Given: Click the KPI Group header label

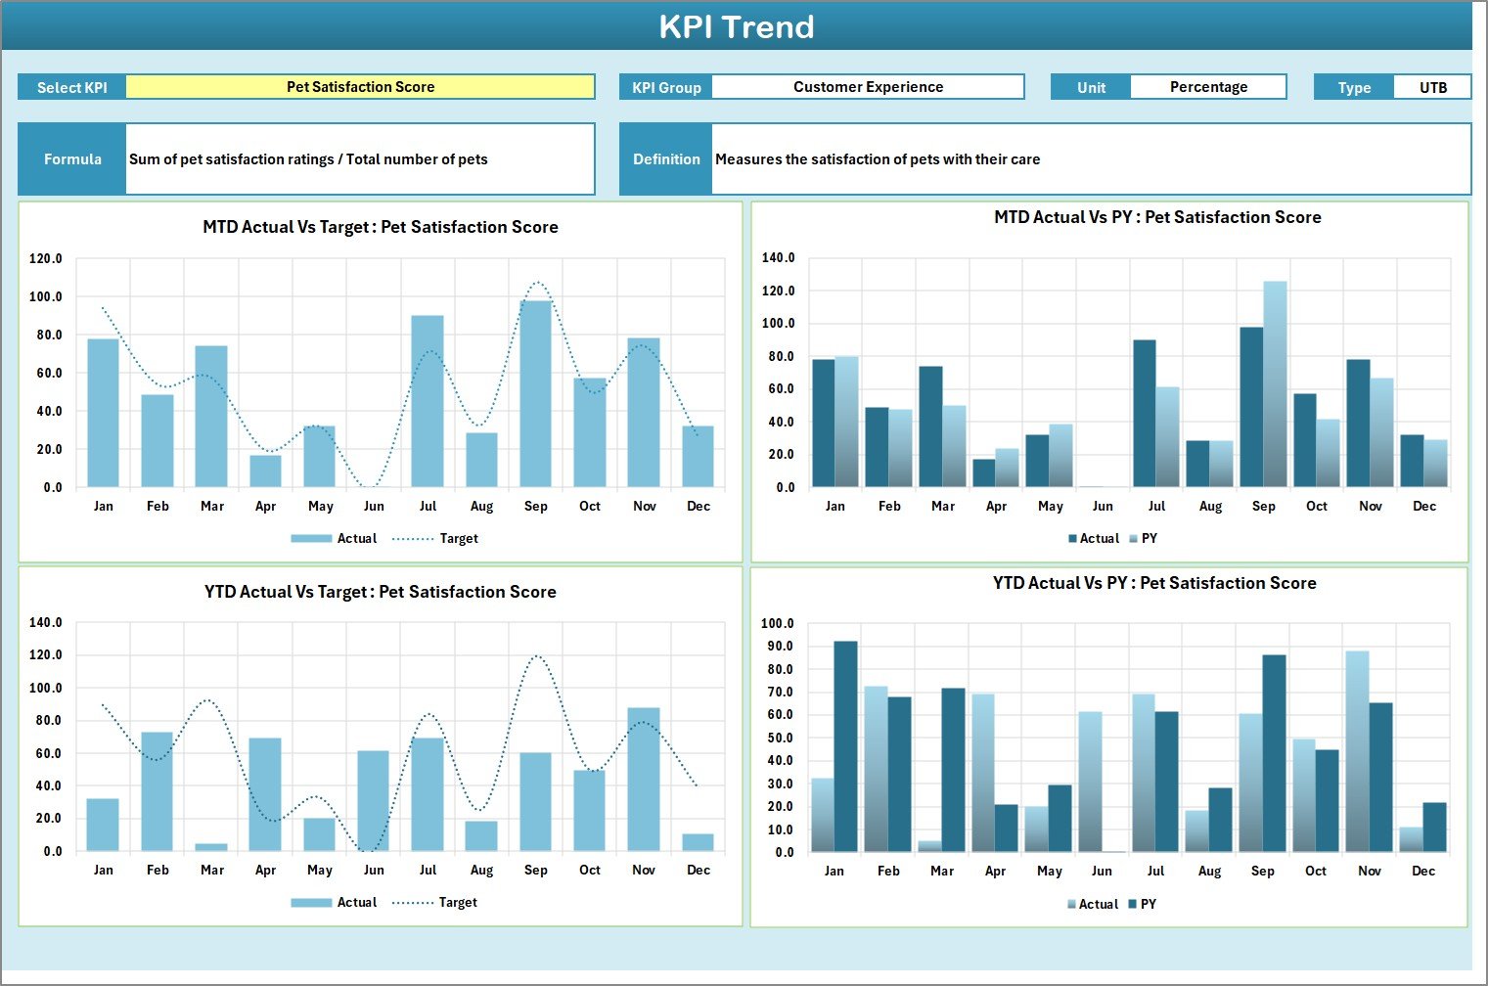Looking at the screenshot, I should click(x=665, y=86).
